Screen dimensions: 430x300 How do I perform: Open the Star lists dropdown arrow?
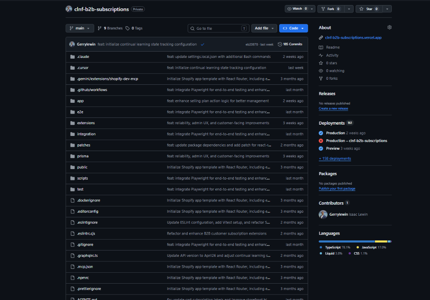387,9
